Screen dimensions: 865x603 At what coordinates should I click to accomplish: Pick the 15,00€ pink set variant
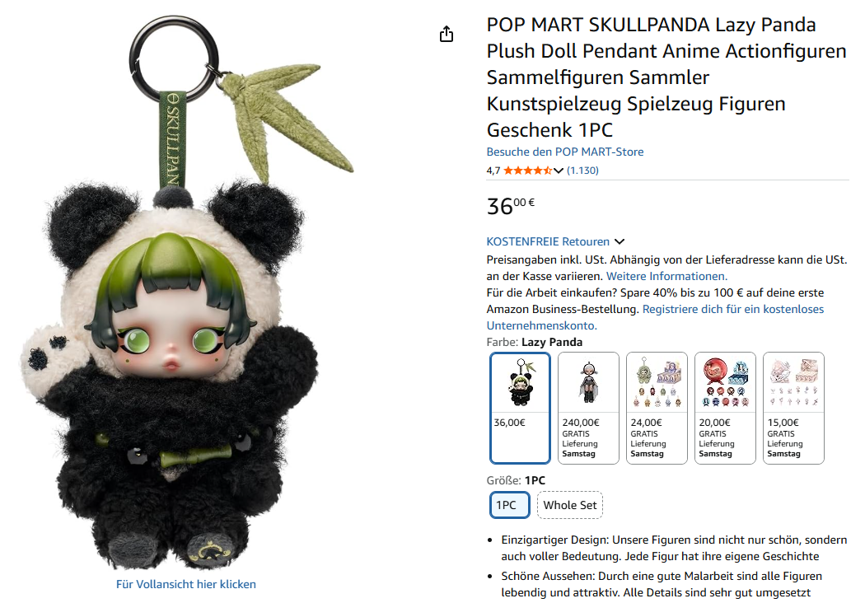pos(793,408)
